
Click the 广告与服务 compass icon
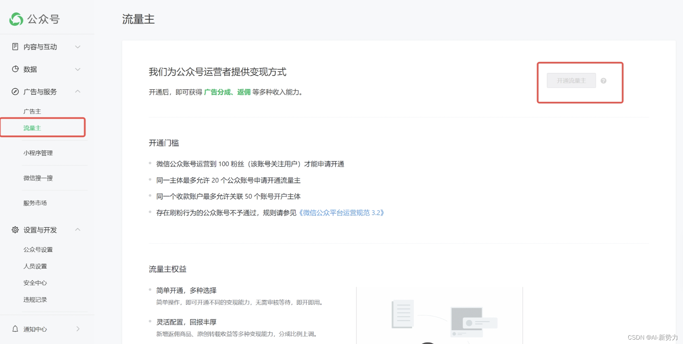[15, 91]
